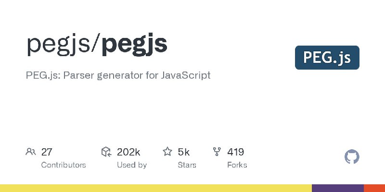Click the Contributors label

pyautogui.click(x=64, y=165)
